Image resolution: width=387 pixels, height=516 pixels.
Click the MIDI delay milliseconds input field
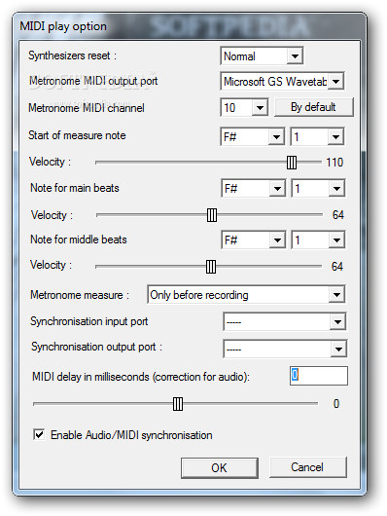(319, 376)
